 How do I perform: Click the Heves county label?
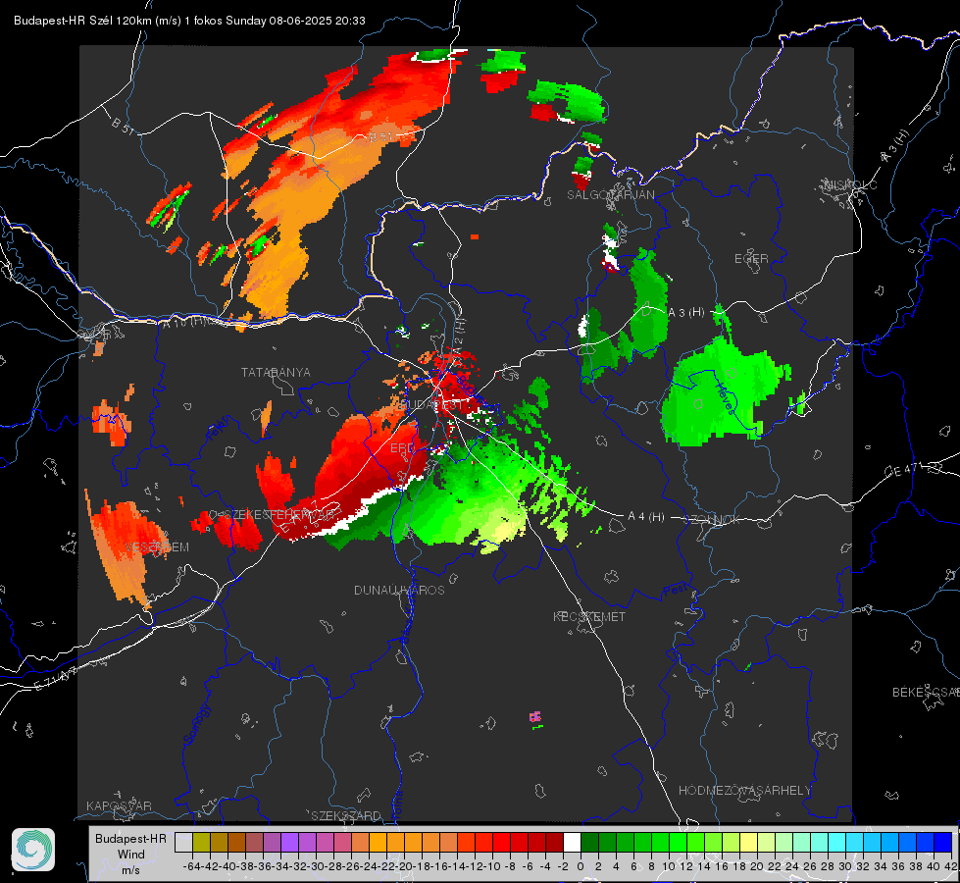[725, 397]
